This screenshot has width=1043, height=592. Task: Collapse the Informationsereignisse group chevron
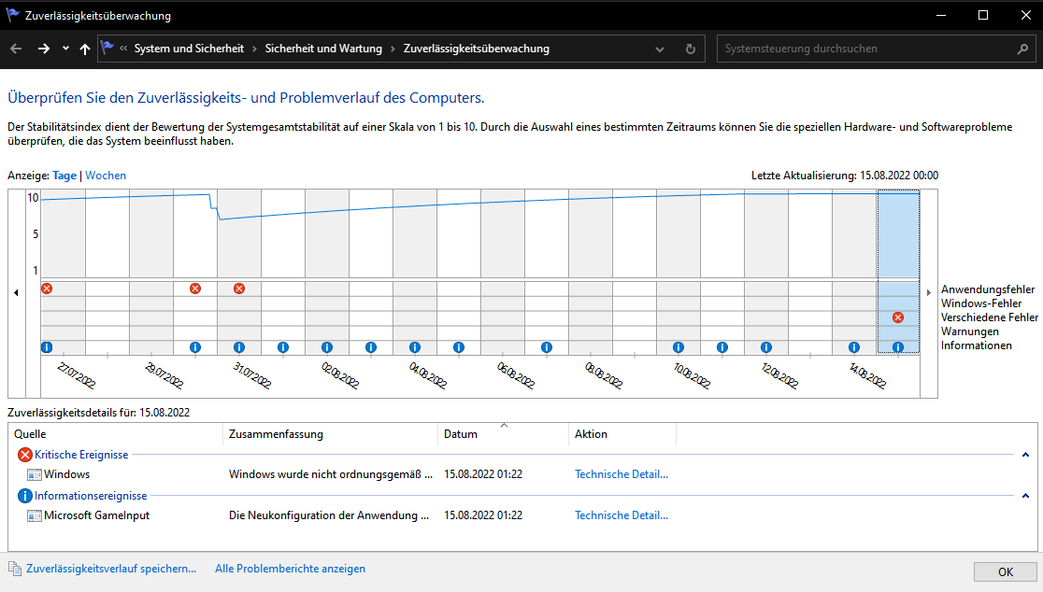(x=1025, y=496)
